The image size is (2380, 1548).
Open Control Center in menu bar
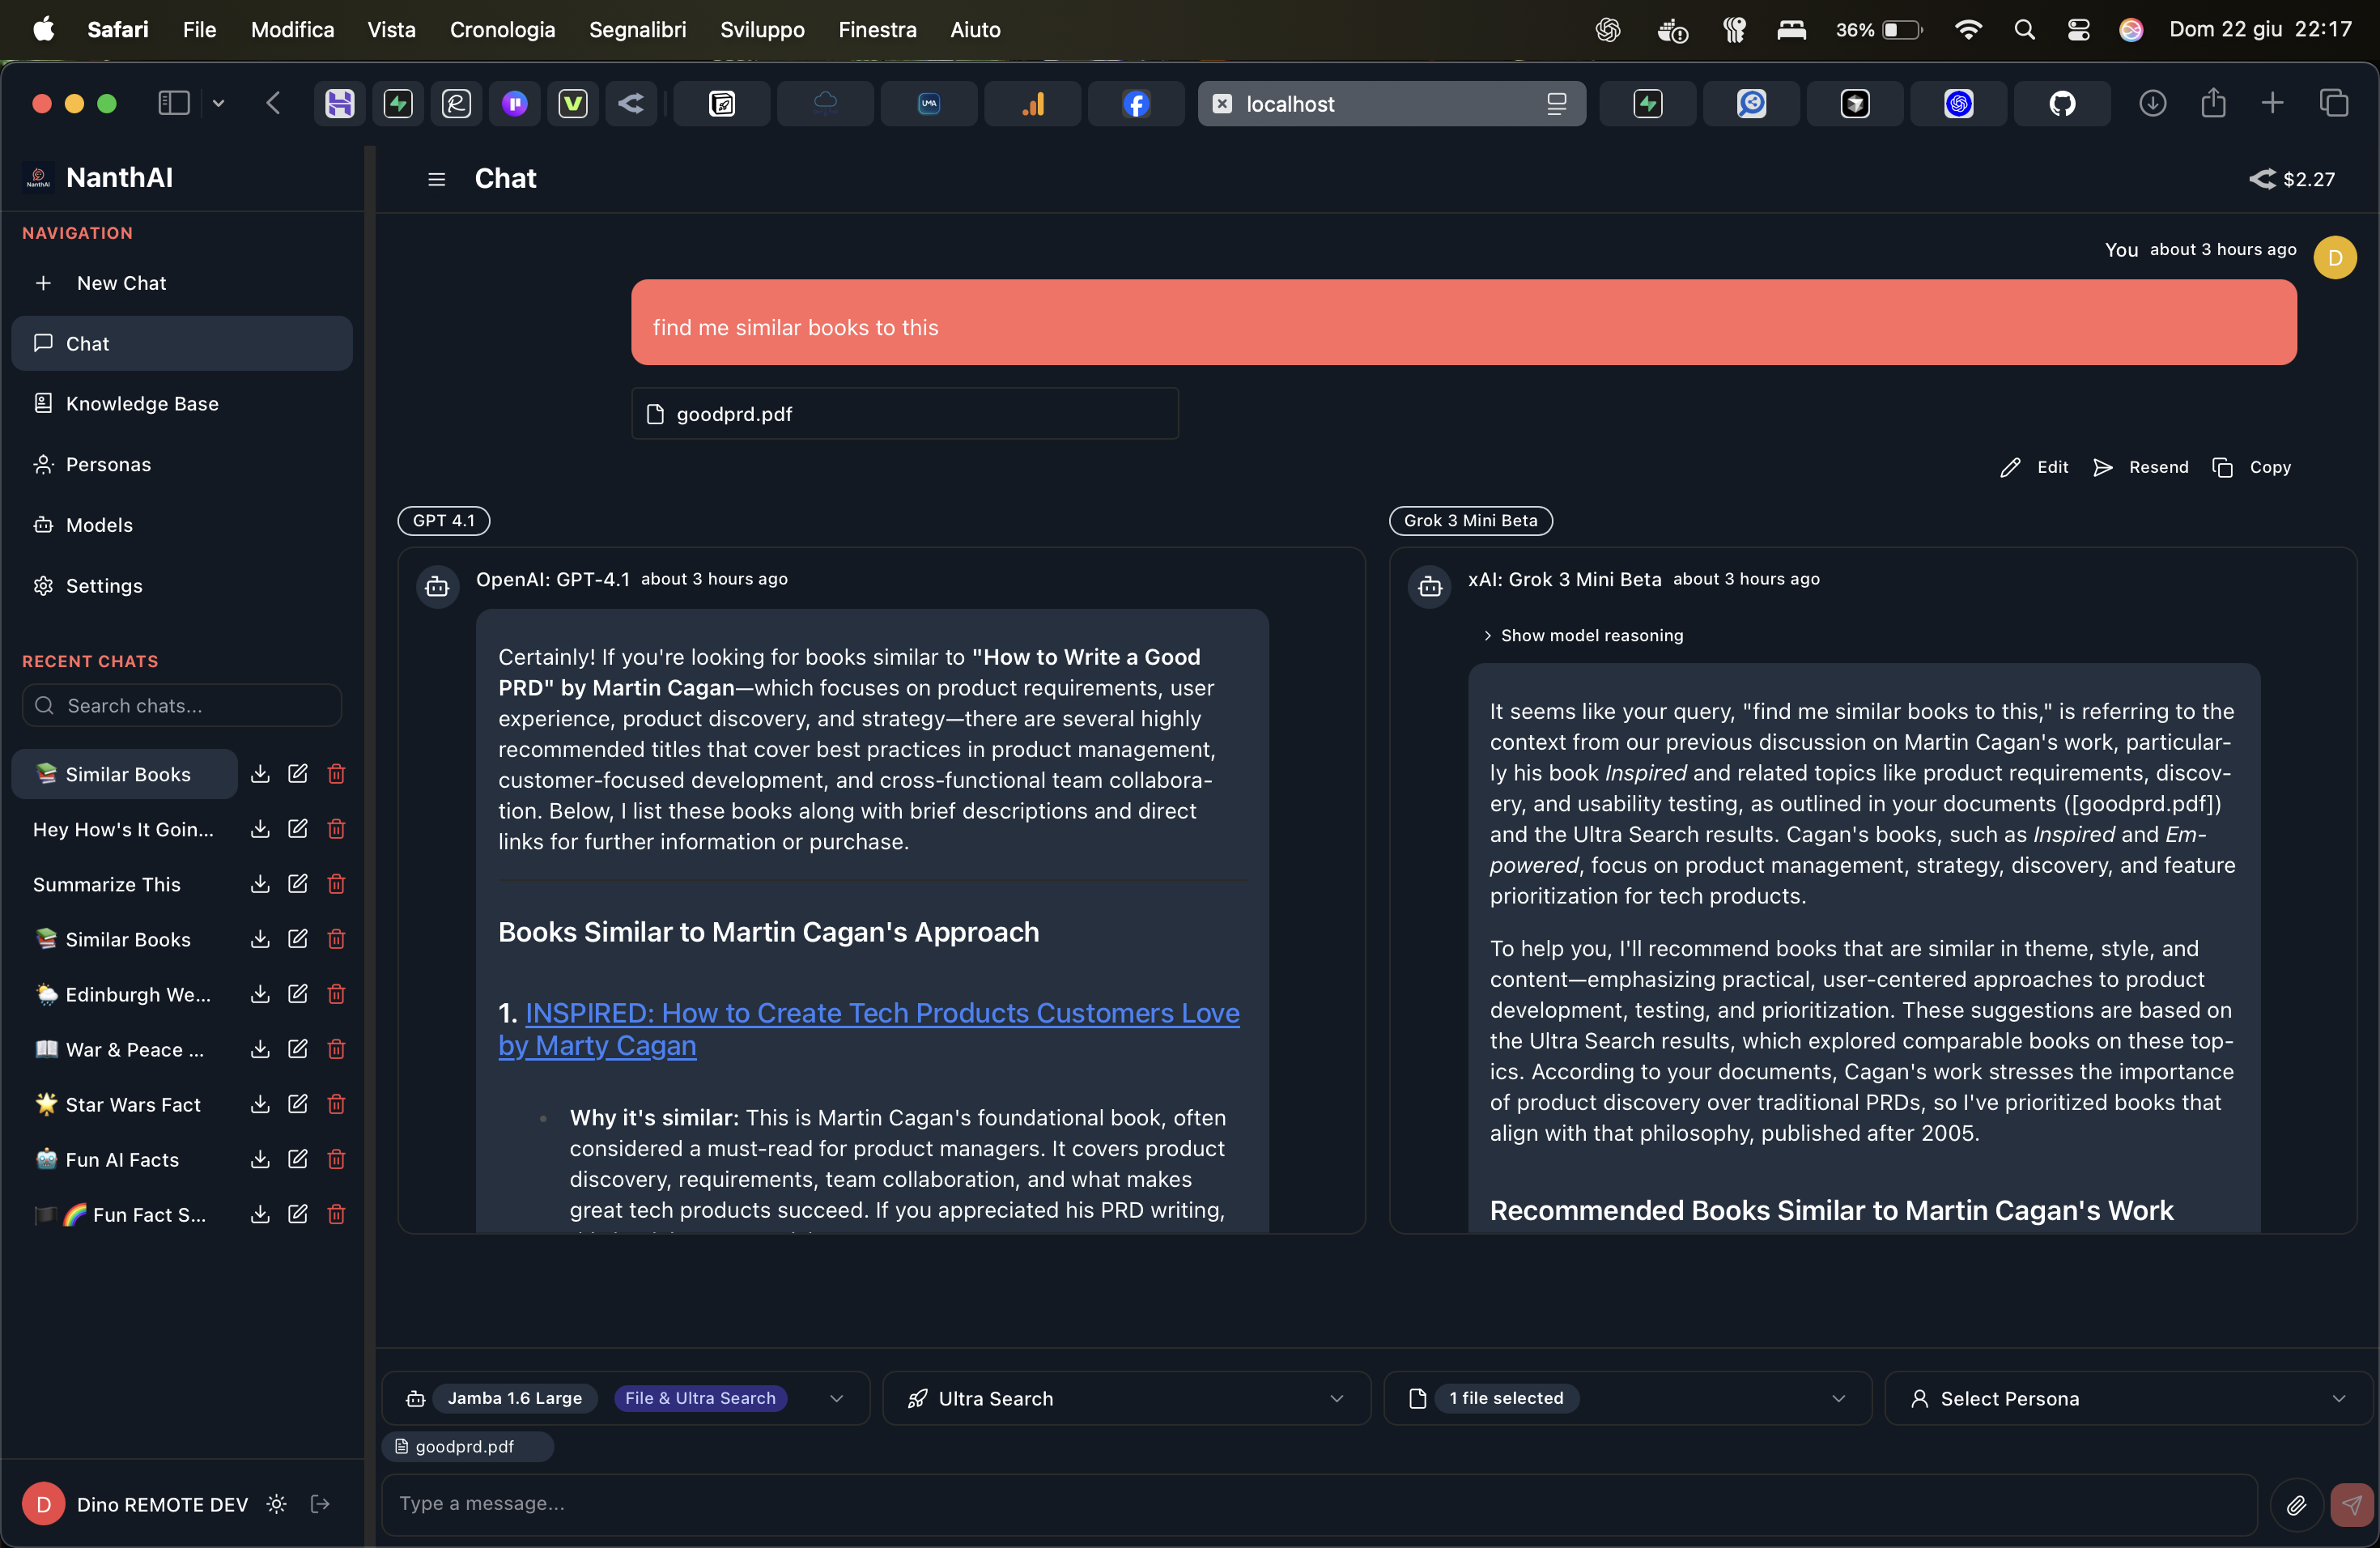(x=2078, y=30)
